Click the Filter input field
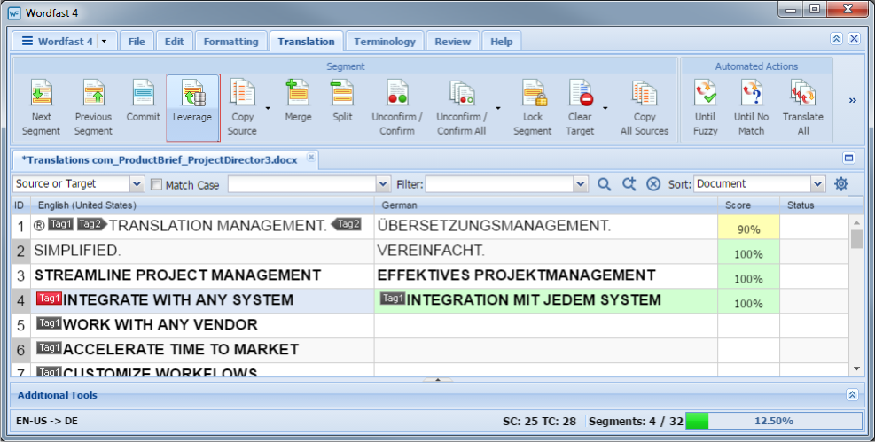 tap(500, 184)
